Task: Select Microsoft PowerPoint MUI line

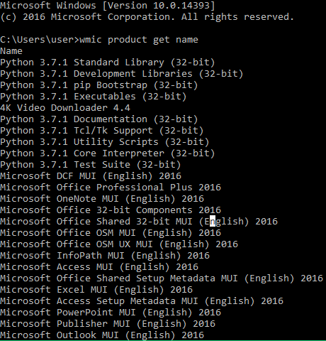Action: pyautogui.click(x=111, y=313)
